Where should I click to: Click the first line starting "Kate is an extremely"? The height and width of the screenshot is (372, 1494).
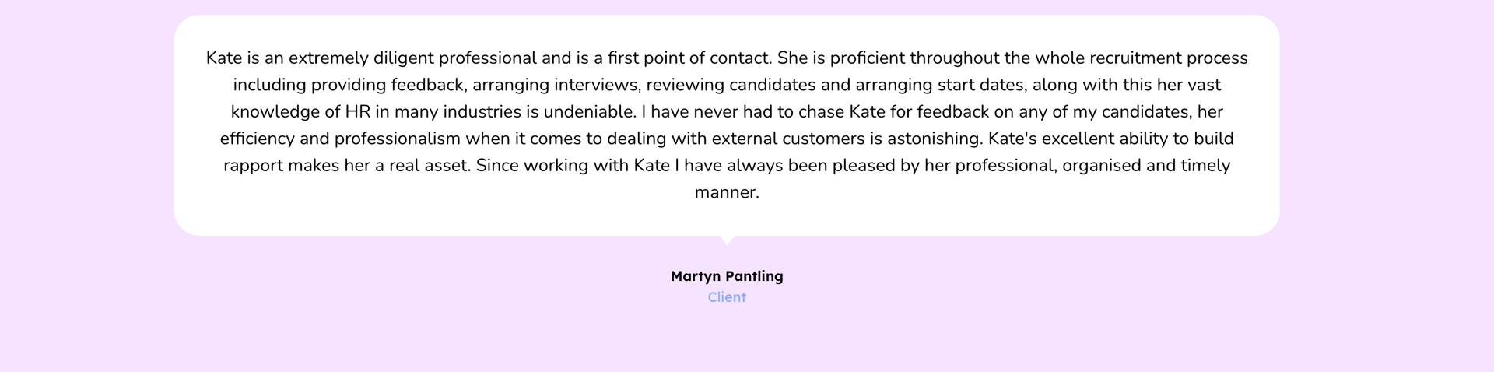coord(727,58)
